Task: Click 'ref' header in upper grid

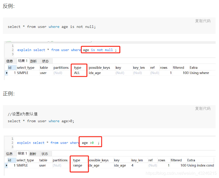Action: click(x=152, y=68)
